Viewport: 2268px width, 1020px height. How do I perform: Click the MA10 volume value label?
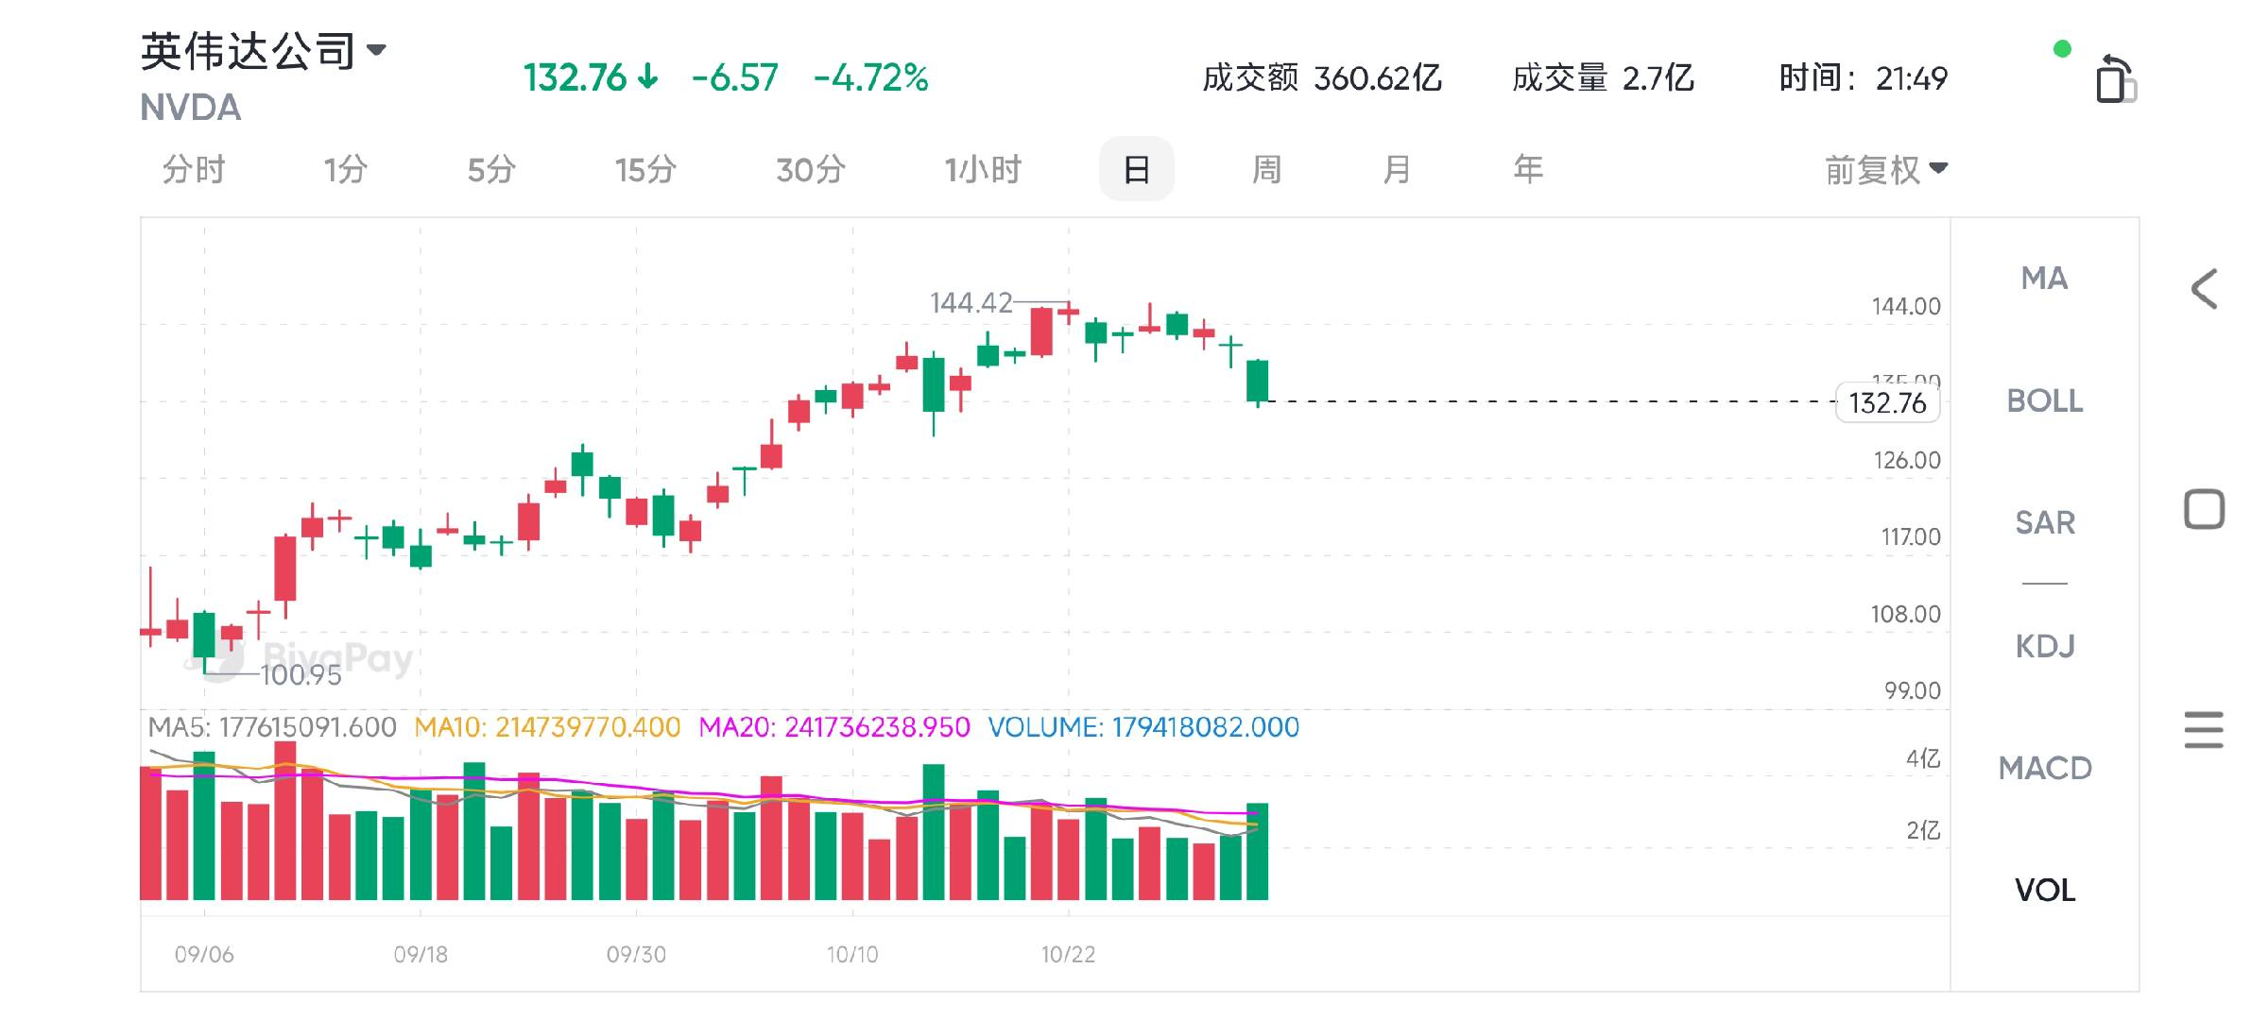547,727
